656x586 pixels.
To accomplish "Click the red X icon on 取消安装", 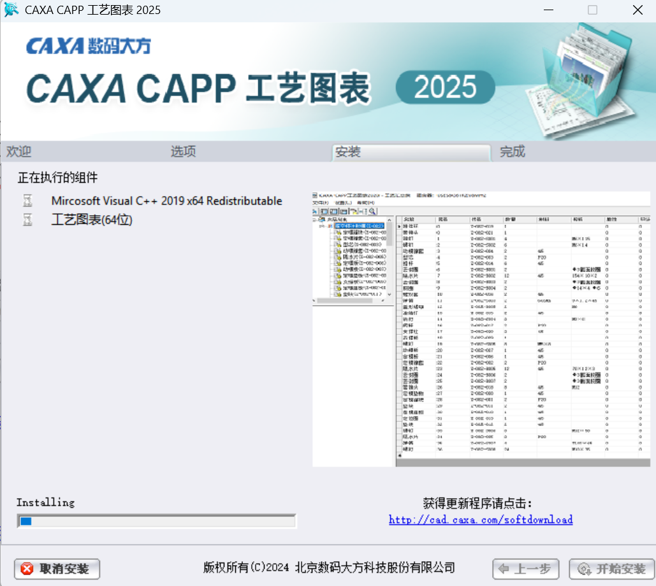I will pyautogui.click(x=27, y=569).
